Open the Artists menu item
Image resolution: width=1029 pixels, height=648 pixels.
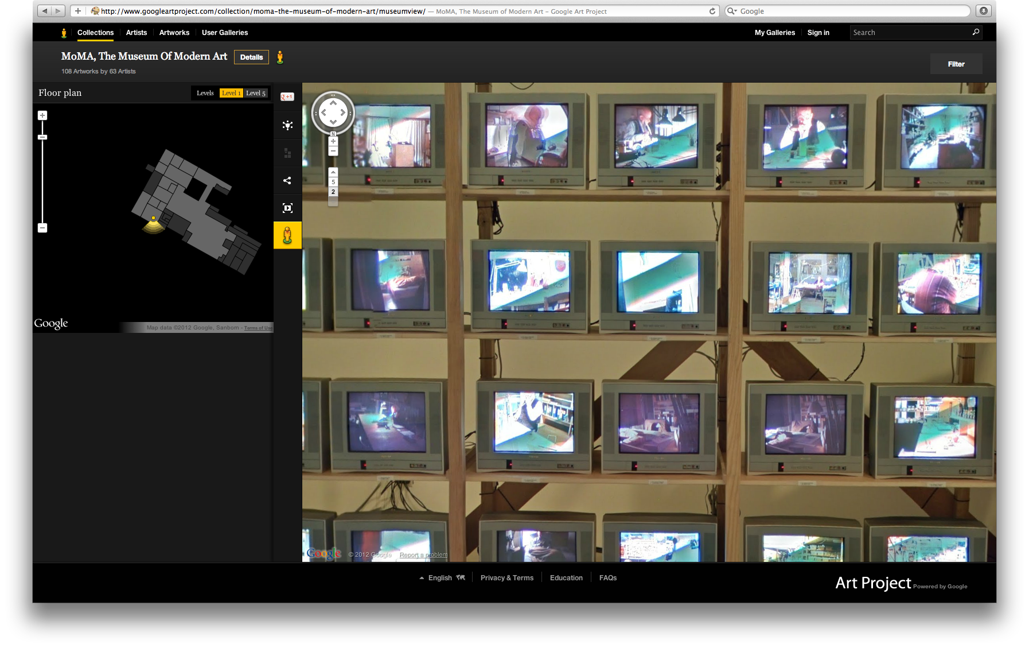pos(137,33)
